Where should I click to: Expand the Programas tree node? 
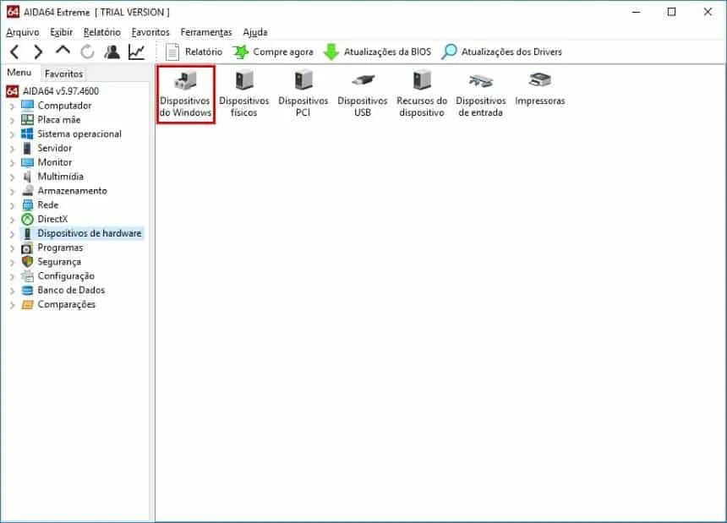point(13,248)
